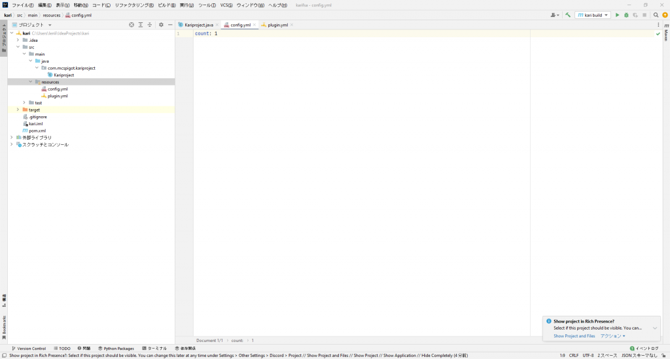Switch to the Kariproject.java tab
The image size is (670, 359).
point(198,25)
